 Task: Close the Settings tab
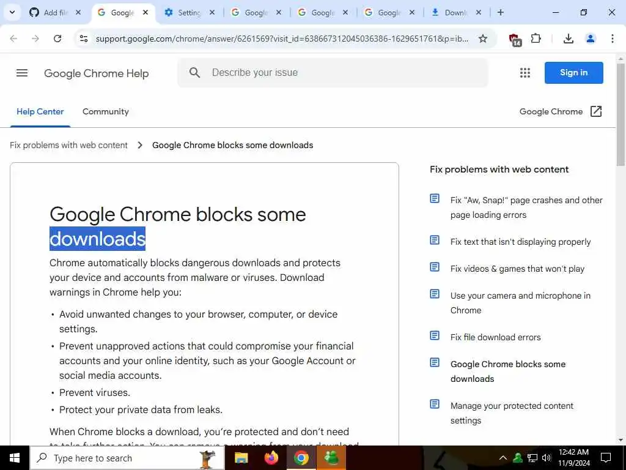212,12
